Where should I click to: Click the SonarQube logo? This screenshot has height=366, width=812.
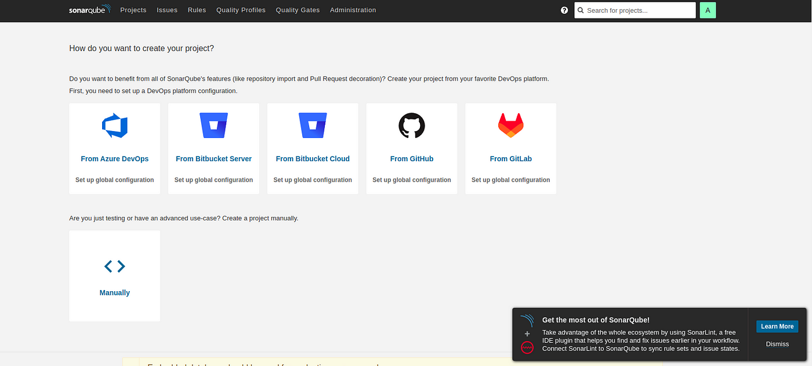pyautogui.click(x=90, y=10)
